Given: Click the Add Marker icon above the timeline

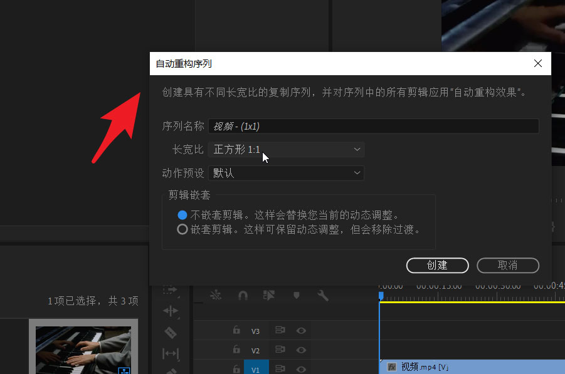Looking at the screenshot, I should pos(296,295).
